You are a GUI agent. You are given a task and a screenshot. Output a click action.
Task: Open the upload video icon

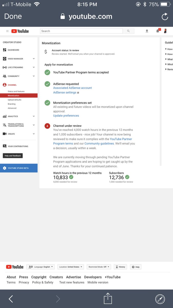click(x=147, y=31)
